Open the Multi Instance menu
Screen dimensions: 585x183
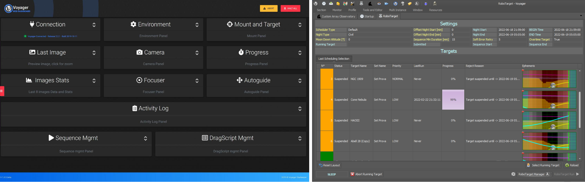click(398, 10)
